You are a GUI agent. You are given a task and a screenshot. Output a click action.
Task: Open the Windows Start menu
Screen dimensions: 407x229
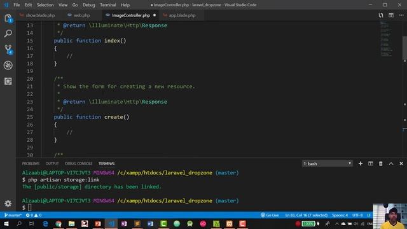point(6,223)
